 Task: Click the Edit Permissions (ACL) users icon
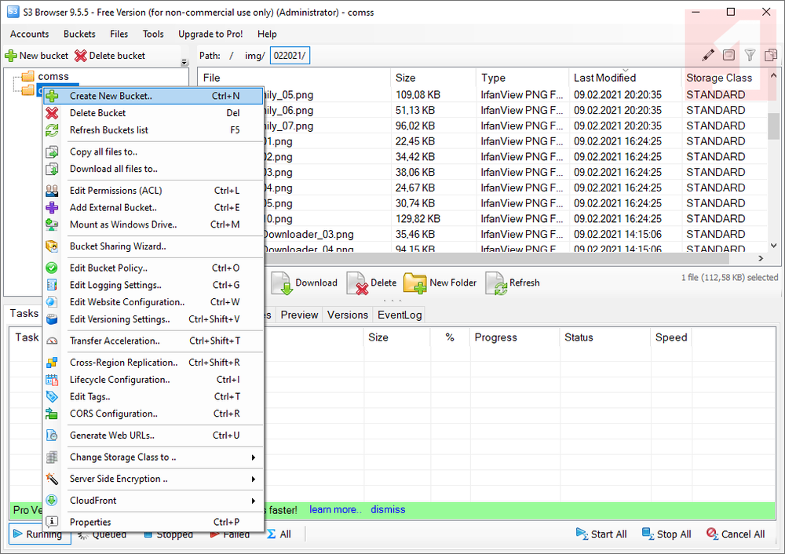[x=52, y=191]
